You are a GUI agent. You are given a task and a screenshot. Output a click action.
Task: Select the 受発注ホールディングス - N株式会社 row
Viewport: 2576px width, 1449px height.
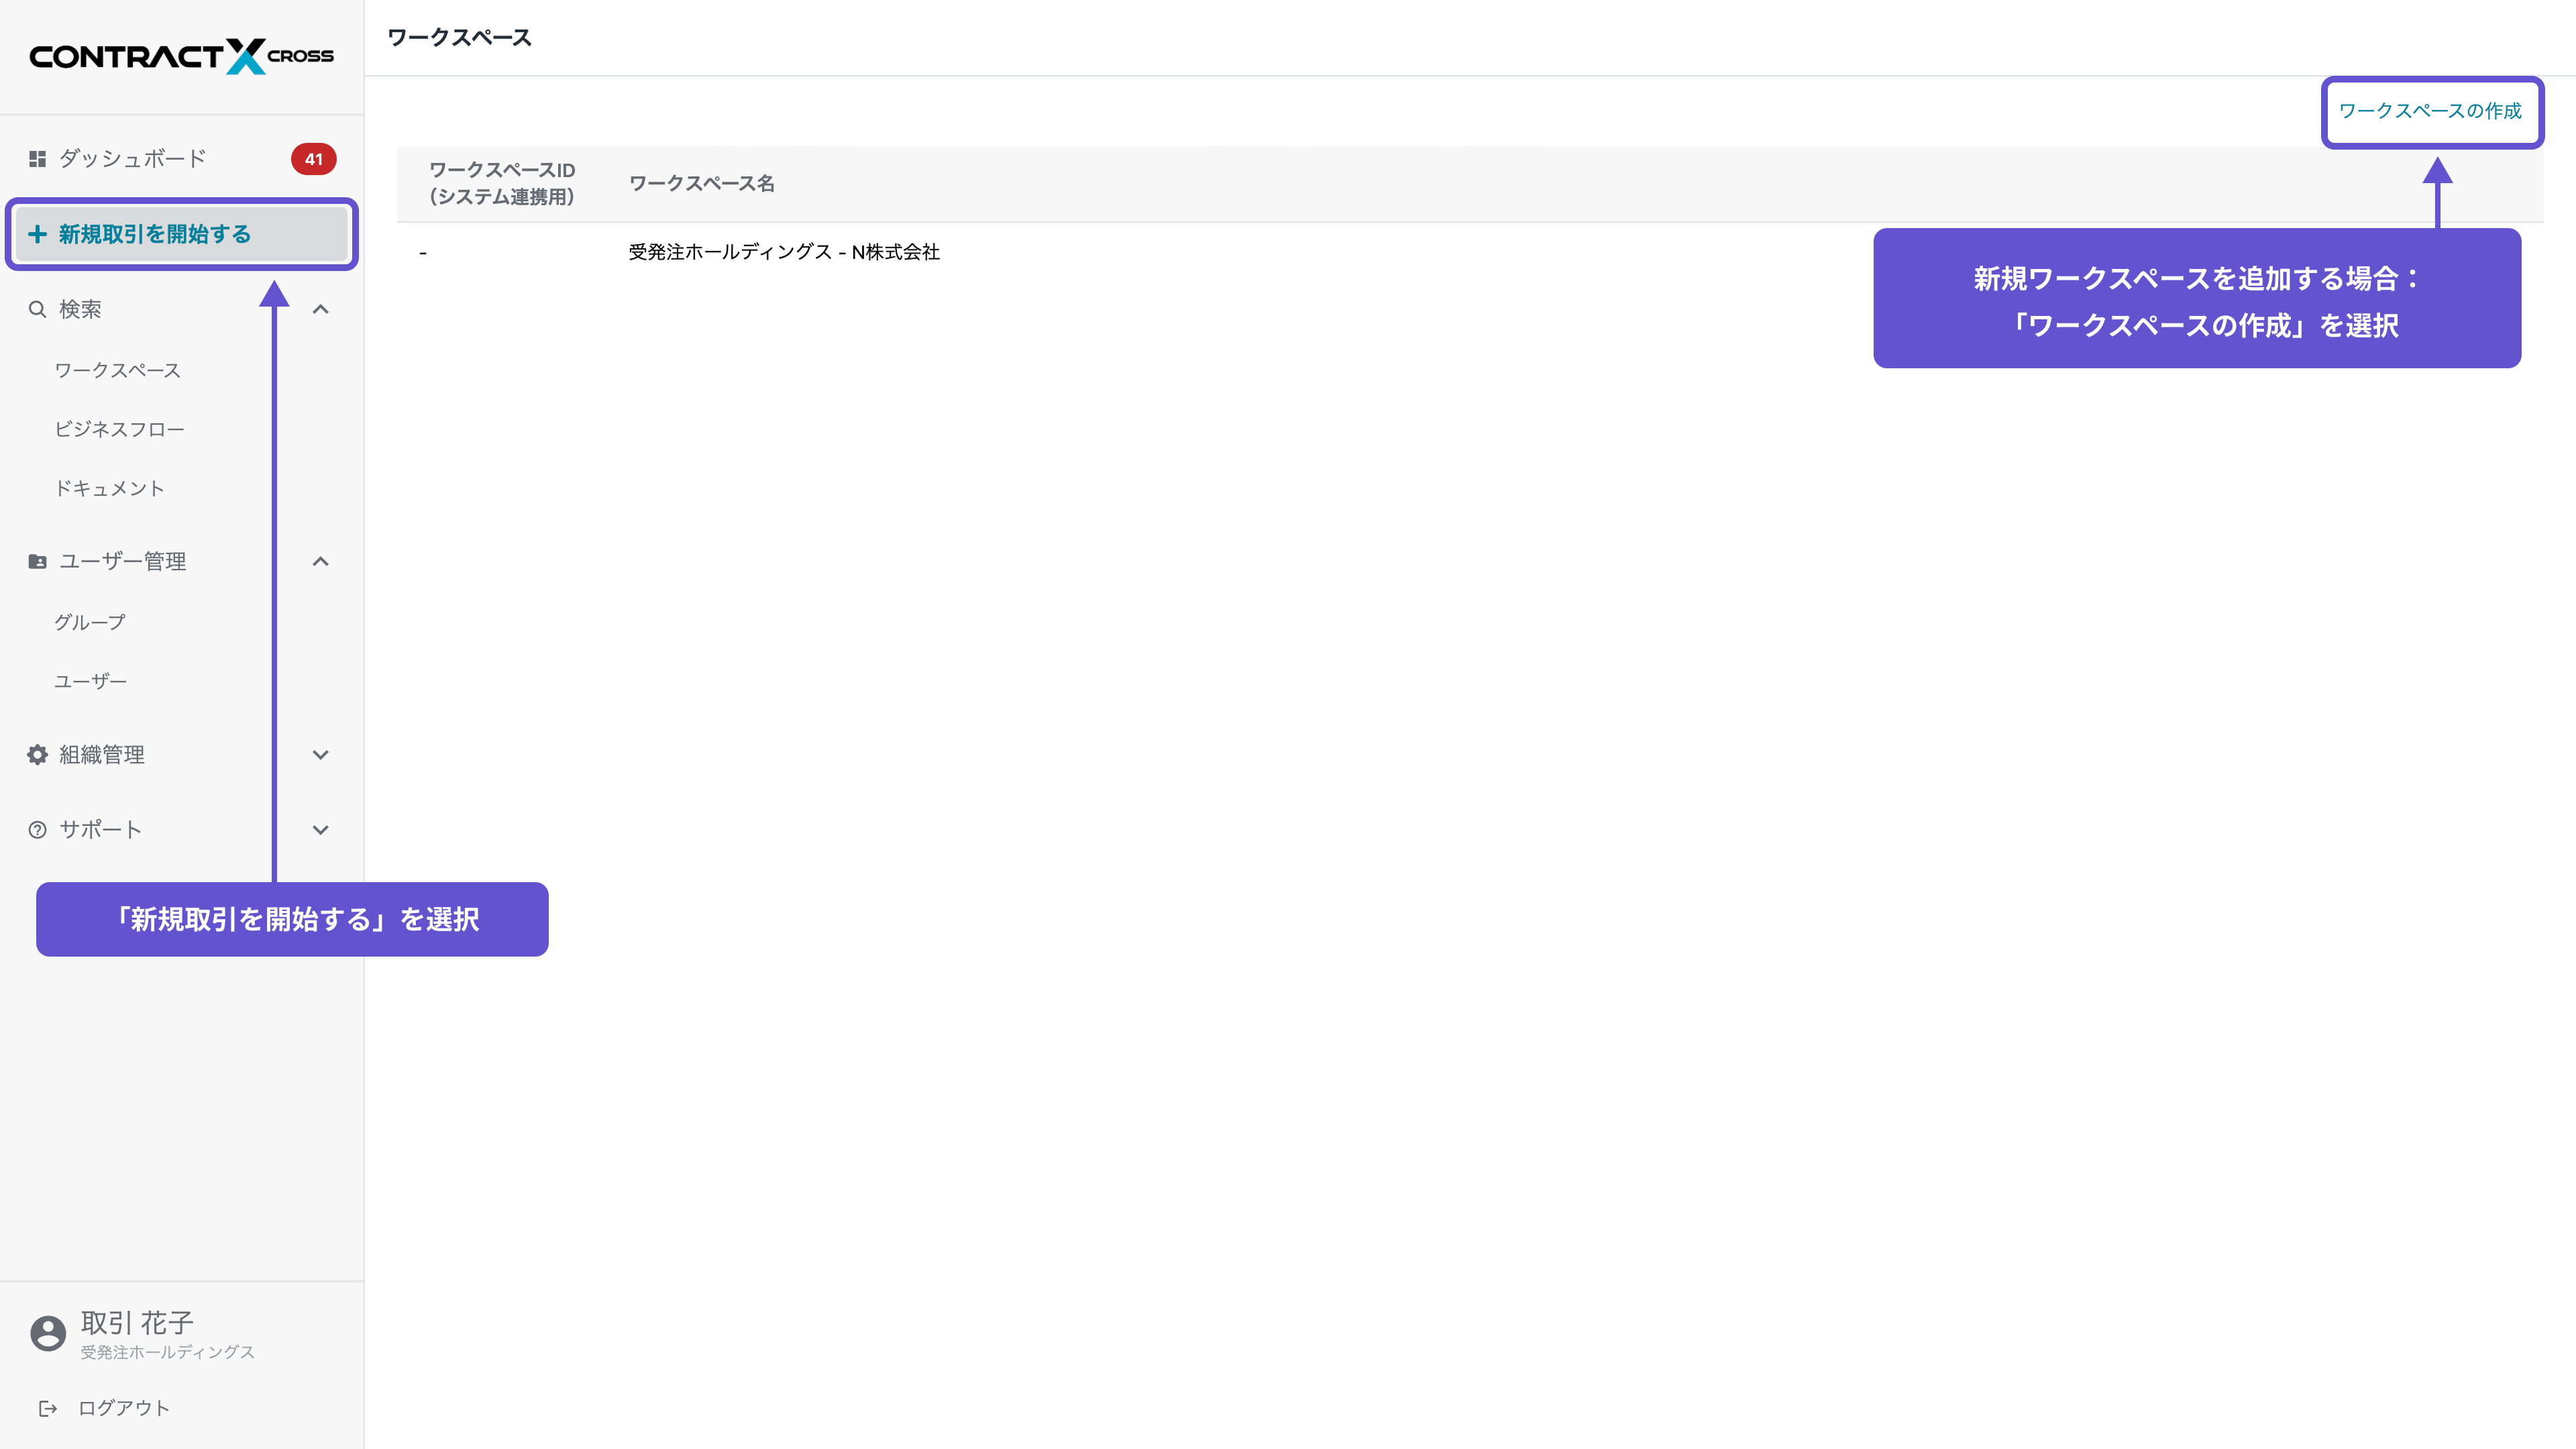tap(784, 252)
